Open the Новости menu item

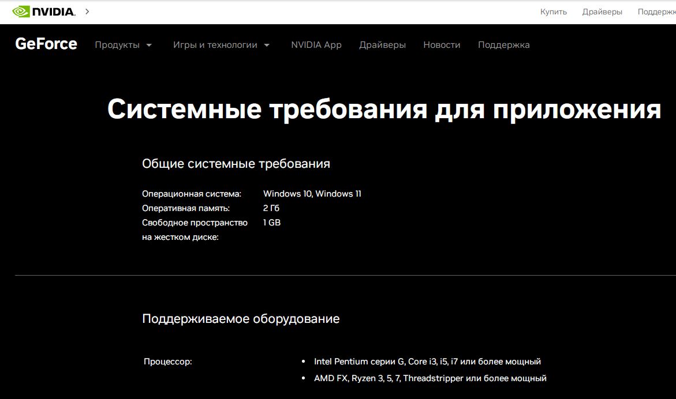click(442, 45)
